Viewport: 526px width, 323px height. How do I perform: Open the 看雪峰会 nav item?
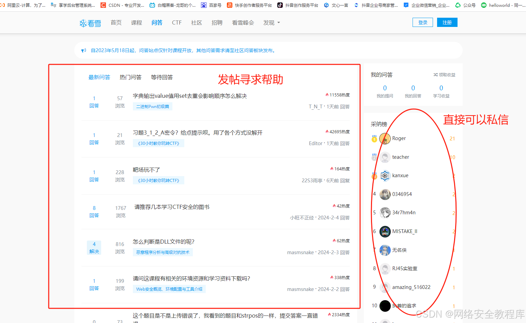click(x=243, y=22)
